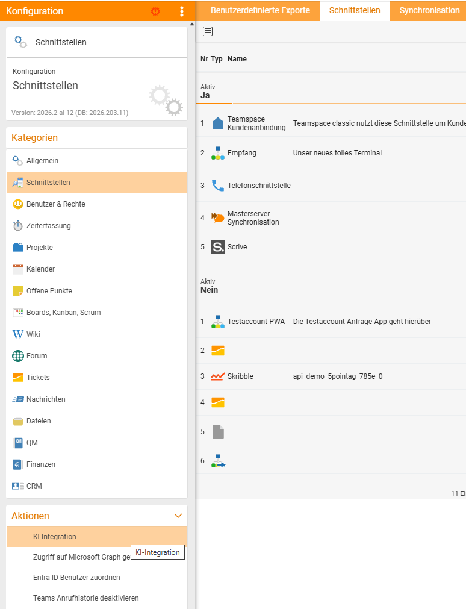Switch to Benutzerdefinierte Exporte tab
This screenshot has width=466, height=609.
coord(260,10)
